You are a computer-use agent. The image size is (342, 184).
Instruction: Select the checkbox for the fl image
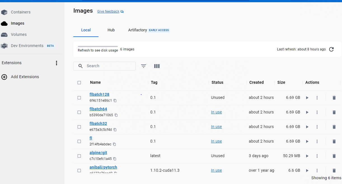pos(79,141)
